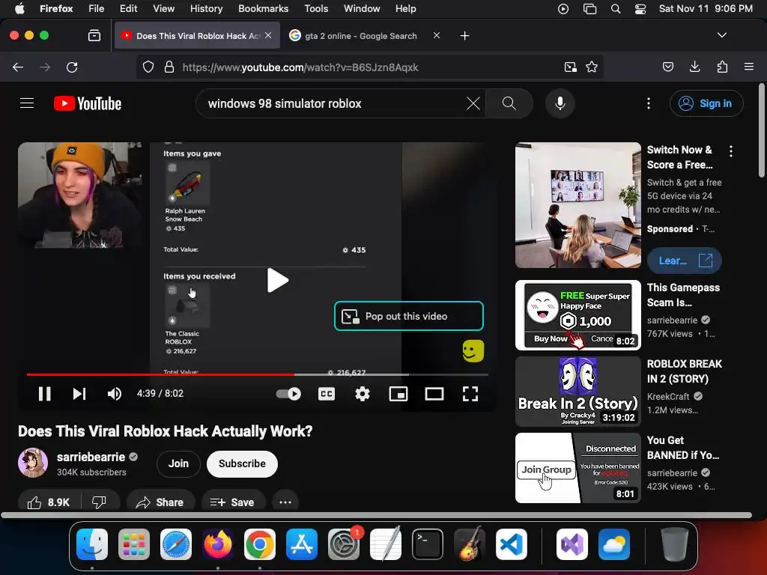This screenshot has width=767, height=575.
Task: Join sarriebearrie channel membership
Action: point(178,463)
